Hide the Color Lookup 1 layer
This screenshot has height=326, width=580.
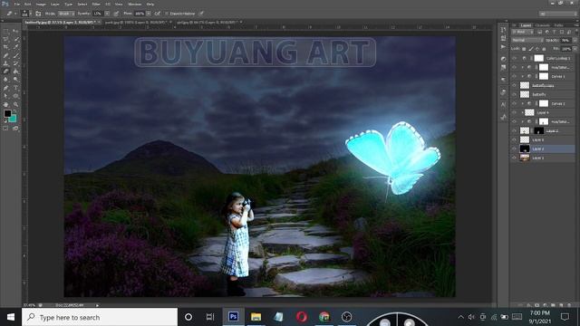[x=514, y=58]
